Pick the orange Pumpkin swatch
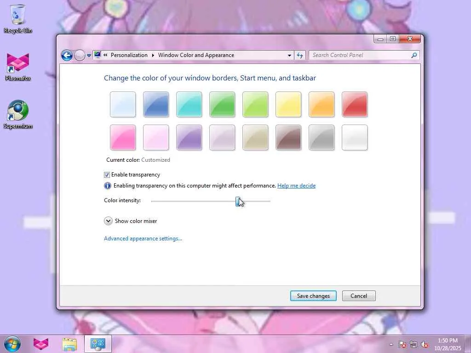This screenshot has width=471, height=353. 322,104
